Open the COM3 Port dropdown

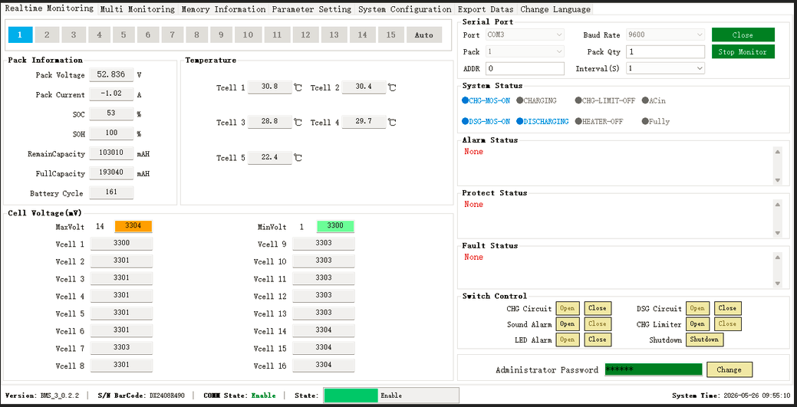point(525,34)
